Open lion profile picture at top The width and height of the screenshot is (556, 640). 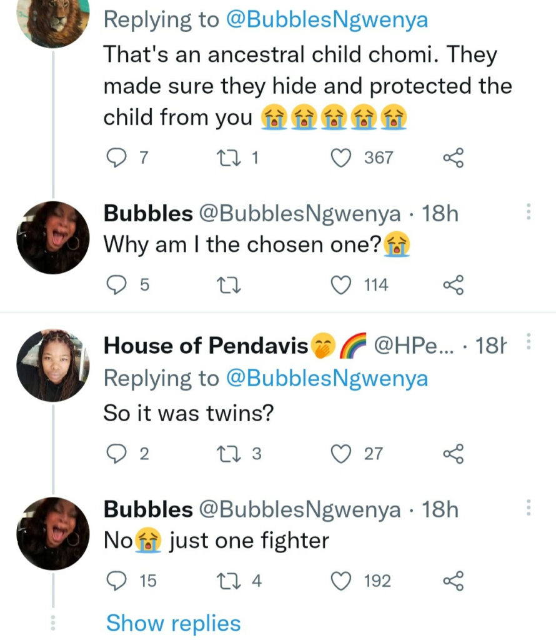[x=52, y=19]
